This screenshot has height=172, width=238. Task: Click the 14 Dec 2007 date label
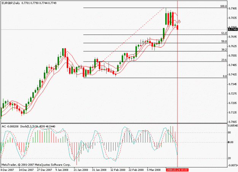(x=26, y=170)
